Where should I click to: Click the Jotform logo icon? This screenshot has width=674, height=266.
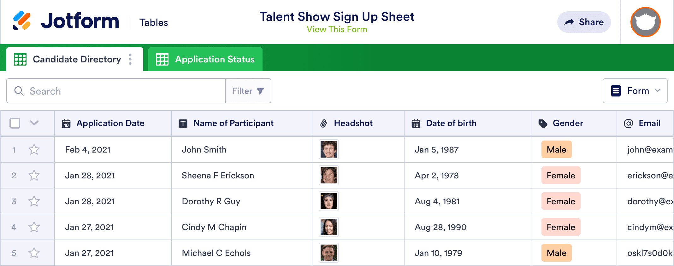tap(22, 21)
